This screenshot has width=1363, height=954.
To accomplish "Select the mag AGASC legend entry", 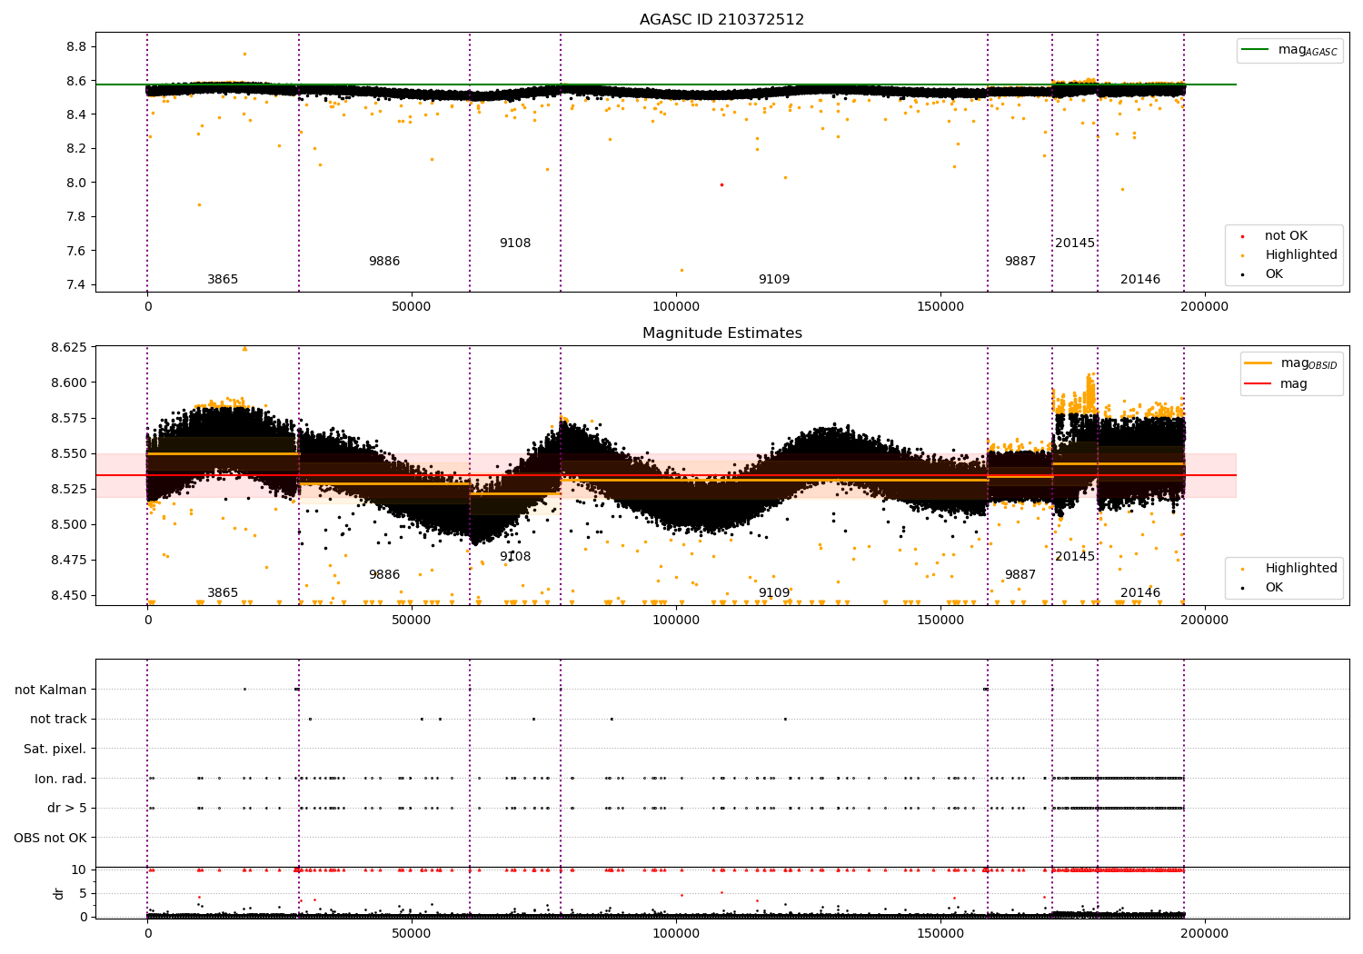I will tap(1289, 50).
